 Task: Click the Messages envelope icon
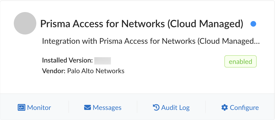tap(88, 107)
